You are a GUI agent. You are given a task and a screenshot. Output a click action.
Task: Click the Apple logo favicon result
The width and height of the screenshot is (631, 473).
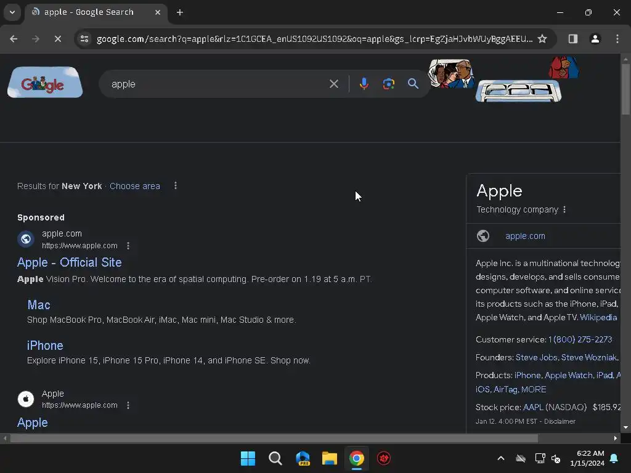(26, 399)
